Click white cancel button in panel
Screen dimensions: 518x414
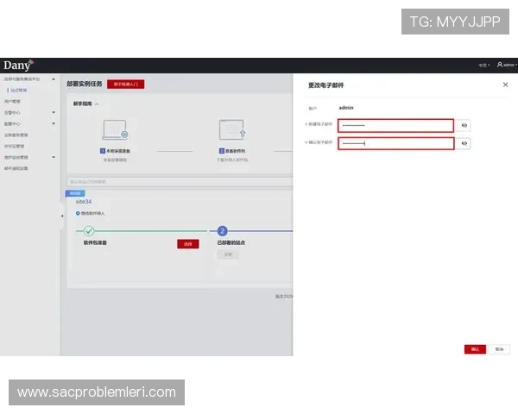click(x=499, y=349)
